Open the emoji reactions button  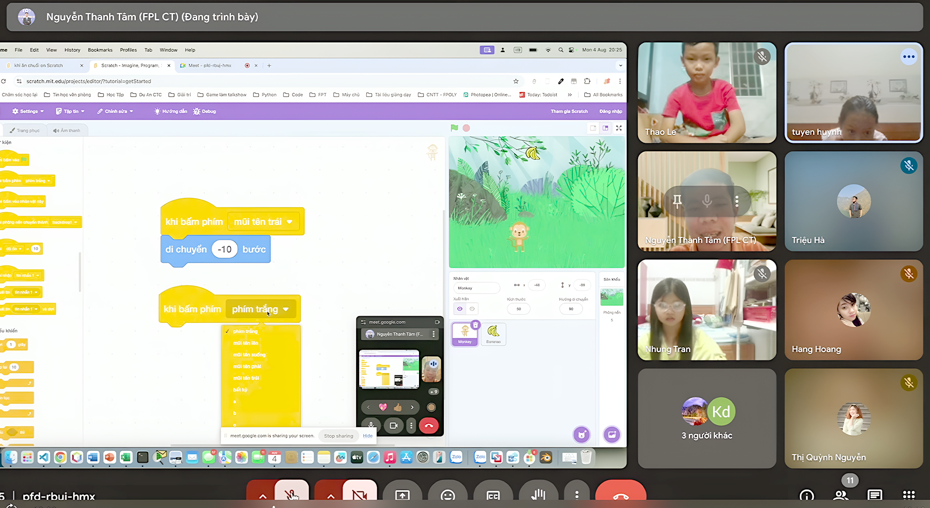447,495
